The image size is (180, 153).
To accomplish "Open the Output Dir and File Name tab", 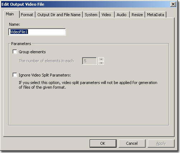I will tap(59, 15).
